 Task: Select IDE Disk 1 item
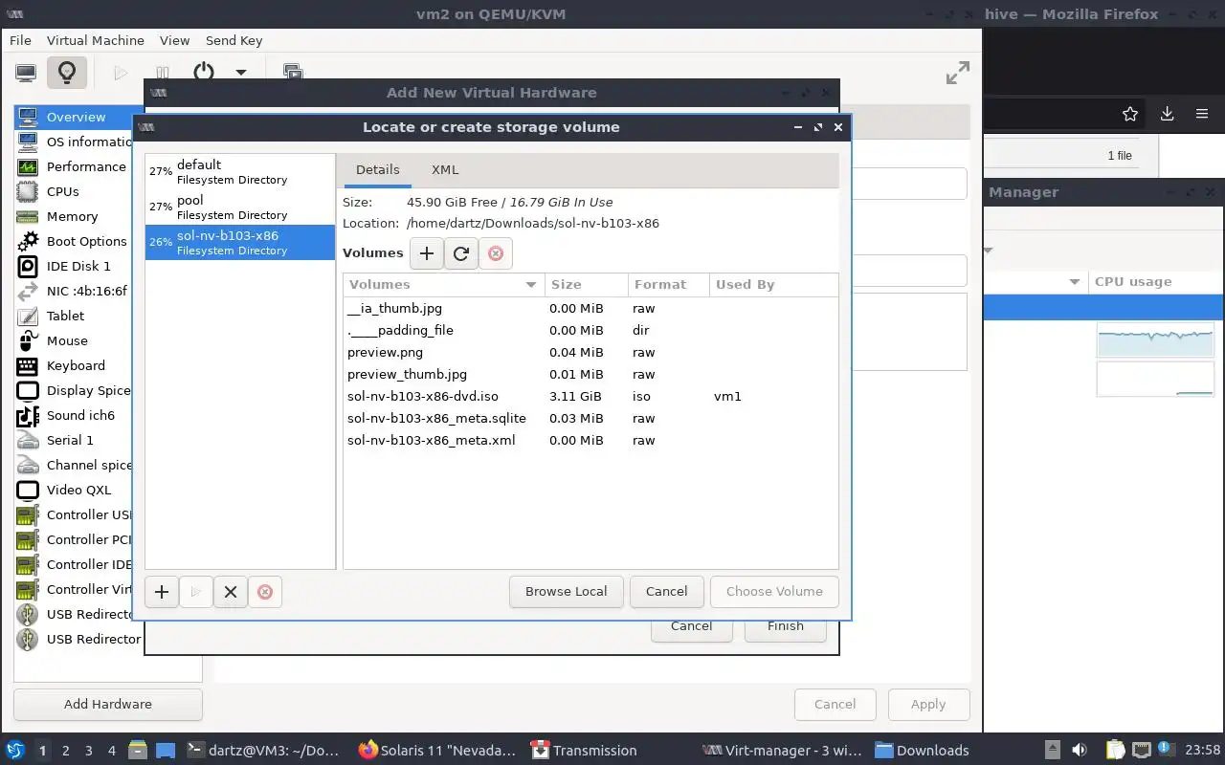point(74,266)
